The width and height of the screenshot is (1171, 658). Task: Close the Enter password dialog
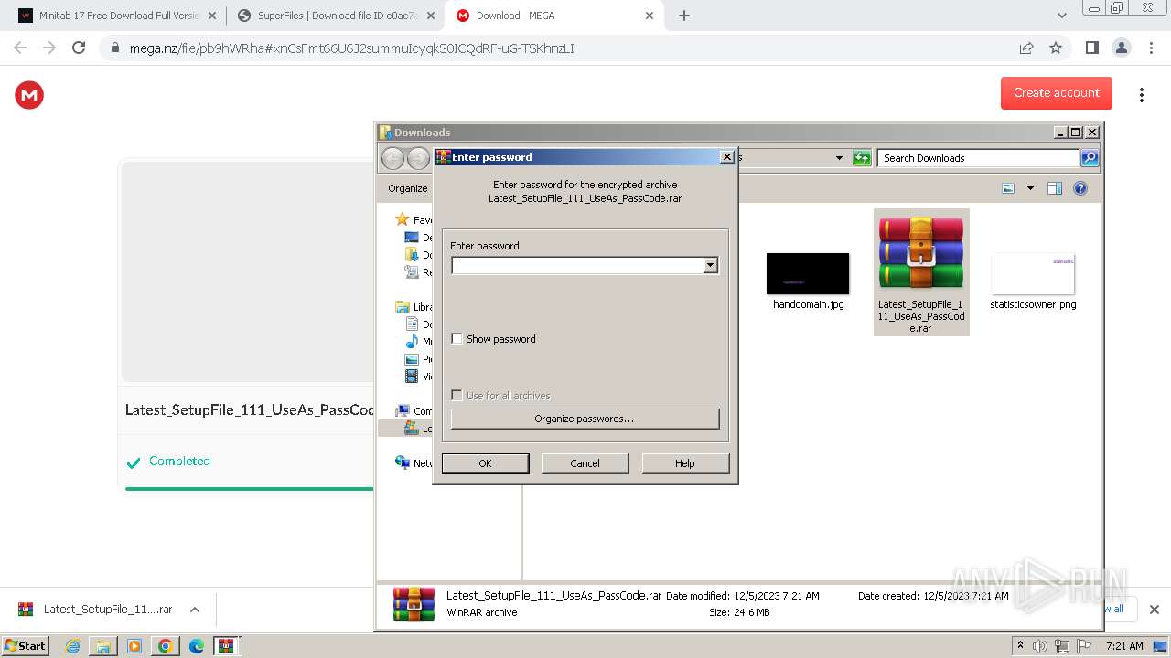pos(727,157)
